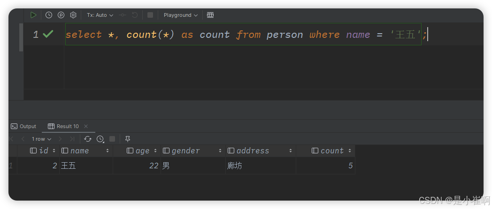This screenshot has height=209, width=492.
Task: Go to last page of results
Action: point(72,139)
